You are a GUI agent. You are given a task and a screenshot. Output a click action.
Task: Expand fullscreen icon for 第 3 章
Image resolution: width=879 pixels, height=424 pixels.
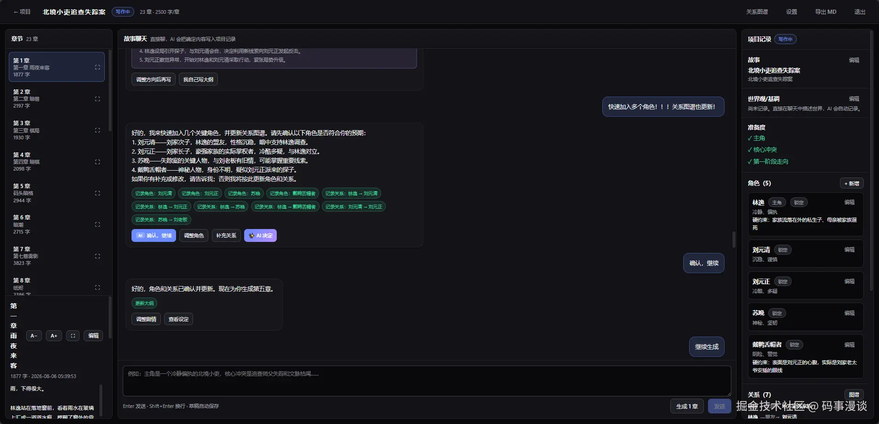point(97,130)
